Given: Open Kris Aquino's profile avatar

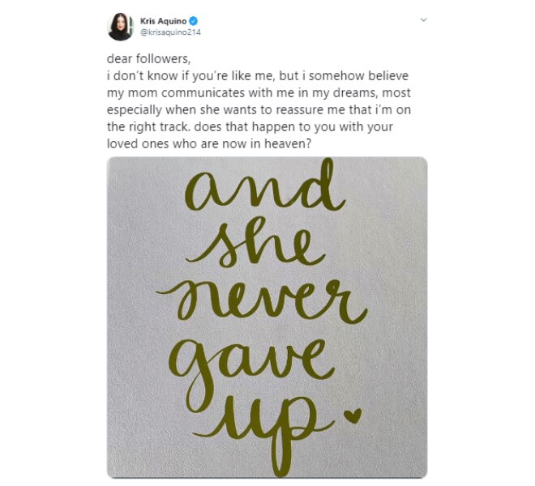Looking at the screenshot, I should (121, 27).
